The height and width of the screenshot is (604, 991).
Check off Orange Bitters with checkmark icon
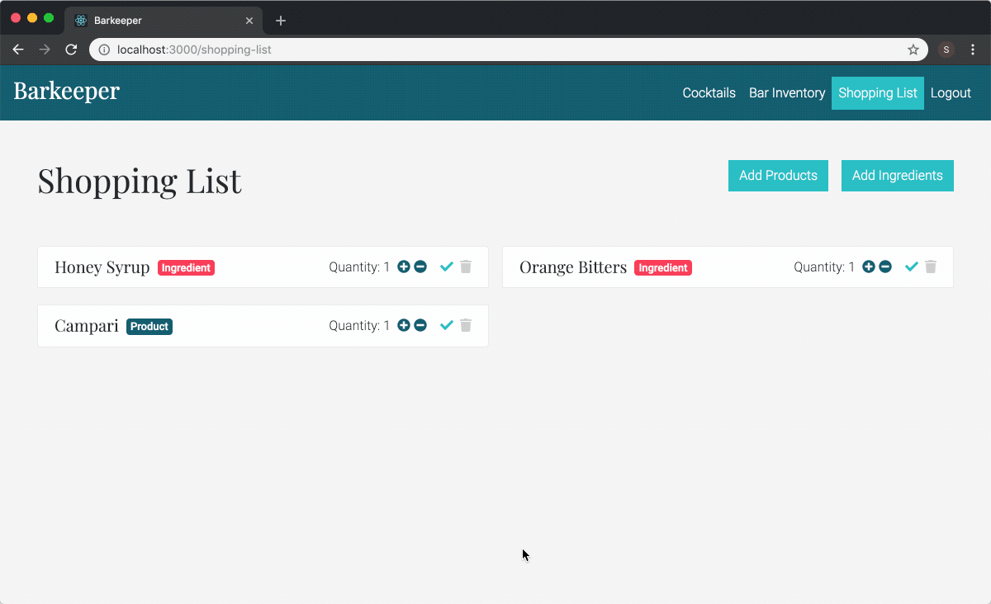tap(912, 267)
